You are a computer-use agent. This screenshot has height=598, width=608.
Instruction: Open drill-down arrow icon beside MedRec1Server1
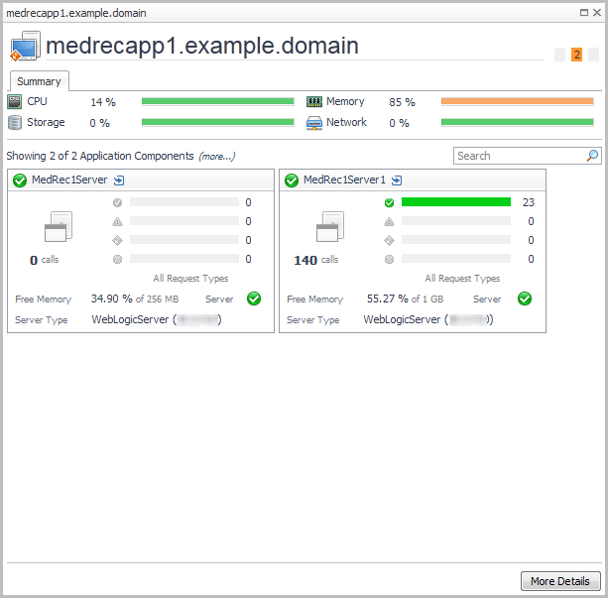[397, 180]
